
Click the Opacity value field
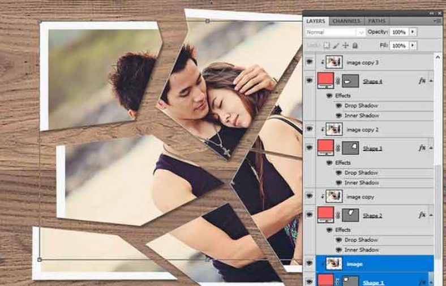tap(400, 32)
